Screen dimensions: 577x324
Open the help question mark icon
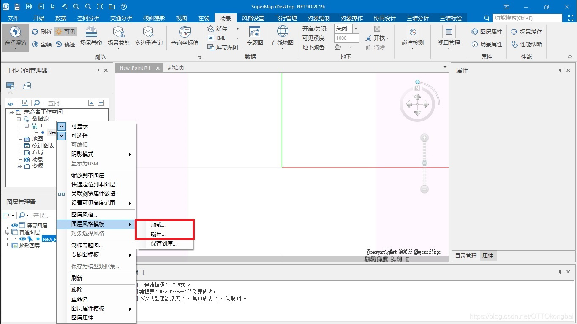pyautogui.click(x=123, y=7)
